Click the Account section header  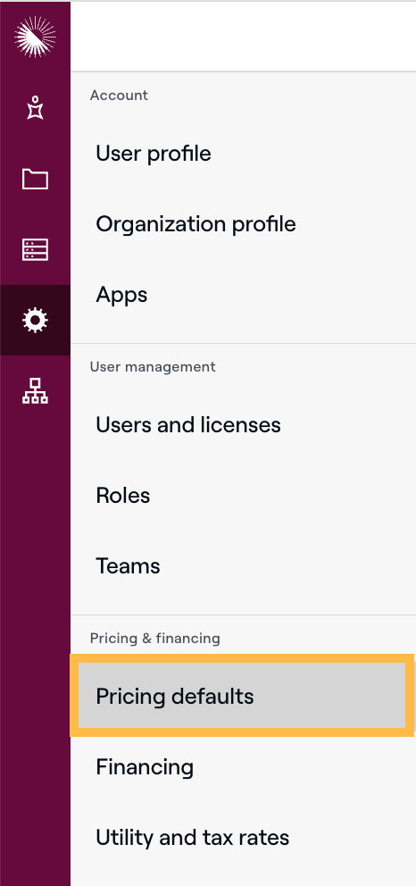point(119,95)
